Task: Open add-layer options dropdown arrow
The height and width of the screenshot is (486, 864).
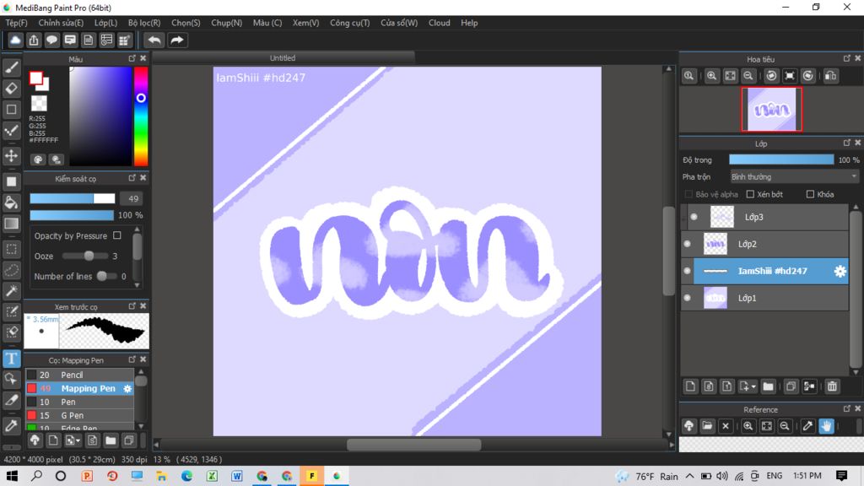Action: [x=753, y=386]
